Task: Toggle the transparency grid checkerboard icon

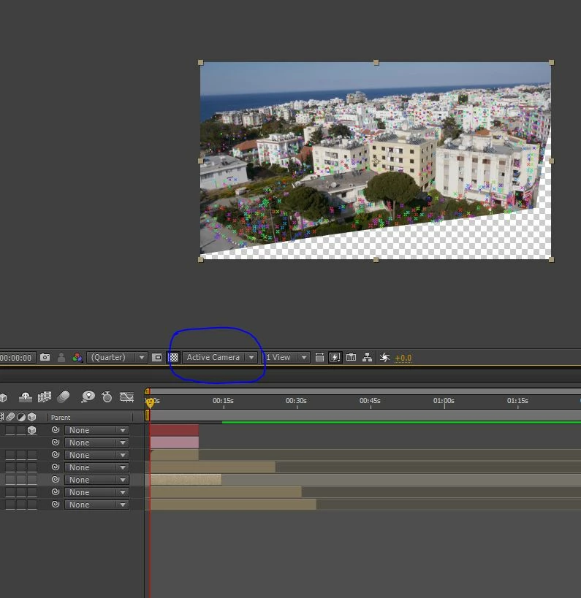Action: pos(173,357)
